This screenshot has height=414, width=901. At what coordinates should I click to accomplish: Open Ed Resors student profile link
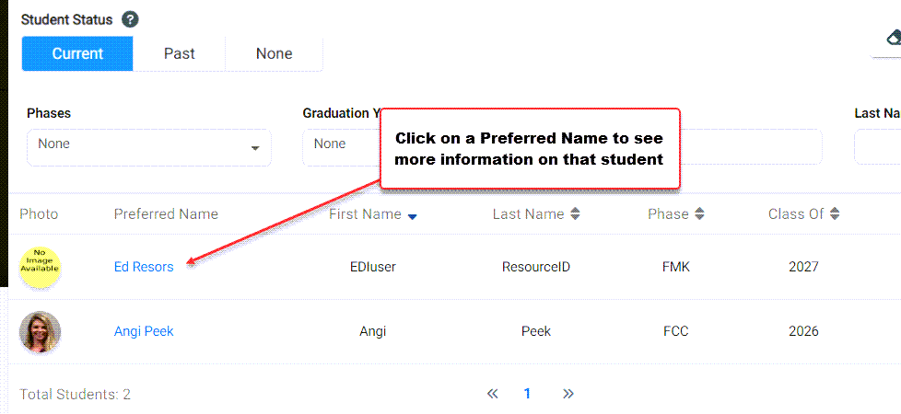pyautogui.click(x=144, y=267)
